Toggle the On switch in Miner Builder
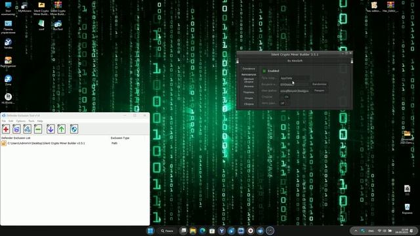Screen dimensions: 420x236 [x=284, y=97]
